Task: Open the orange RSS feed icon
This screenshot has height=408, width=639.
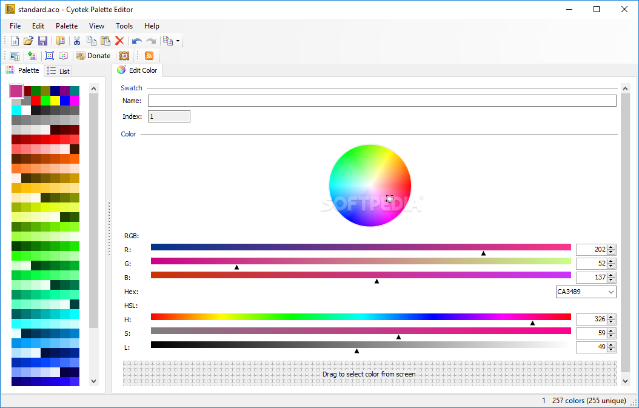Action: (149, 56)
